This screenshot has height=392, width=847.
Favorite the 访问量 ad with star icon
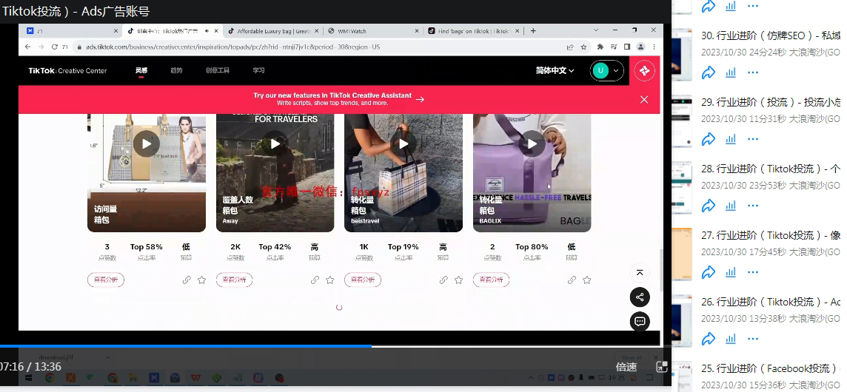(201, 280)
